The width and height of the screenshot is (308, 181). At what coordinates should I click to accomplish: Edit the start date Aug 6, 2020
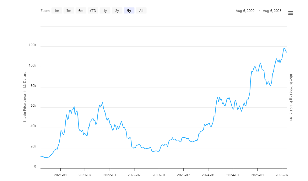245,11
